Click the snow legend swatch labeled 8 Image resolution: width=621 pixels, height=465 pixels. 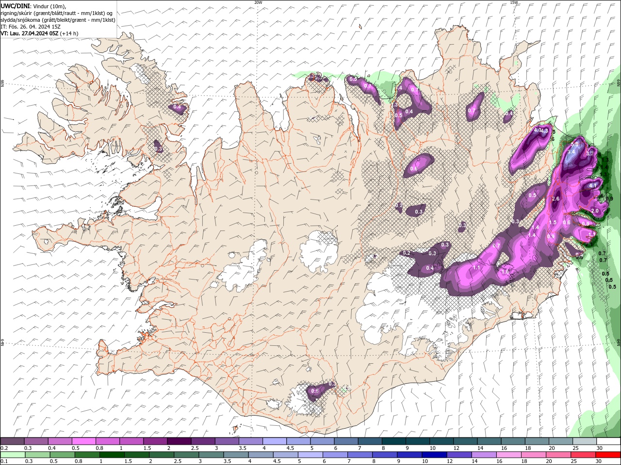[x=394, y=441]
